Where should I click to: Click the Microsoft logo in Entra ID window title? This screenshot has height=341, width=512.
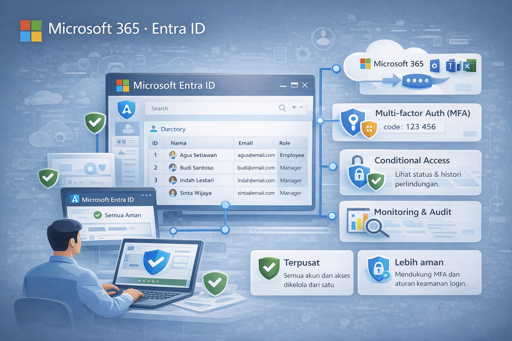[x=122, y=85]
